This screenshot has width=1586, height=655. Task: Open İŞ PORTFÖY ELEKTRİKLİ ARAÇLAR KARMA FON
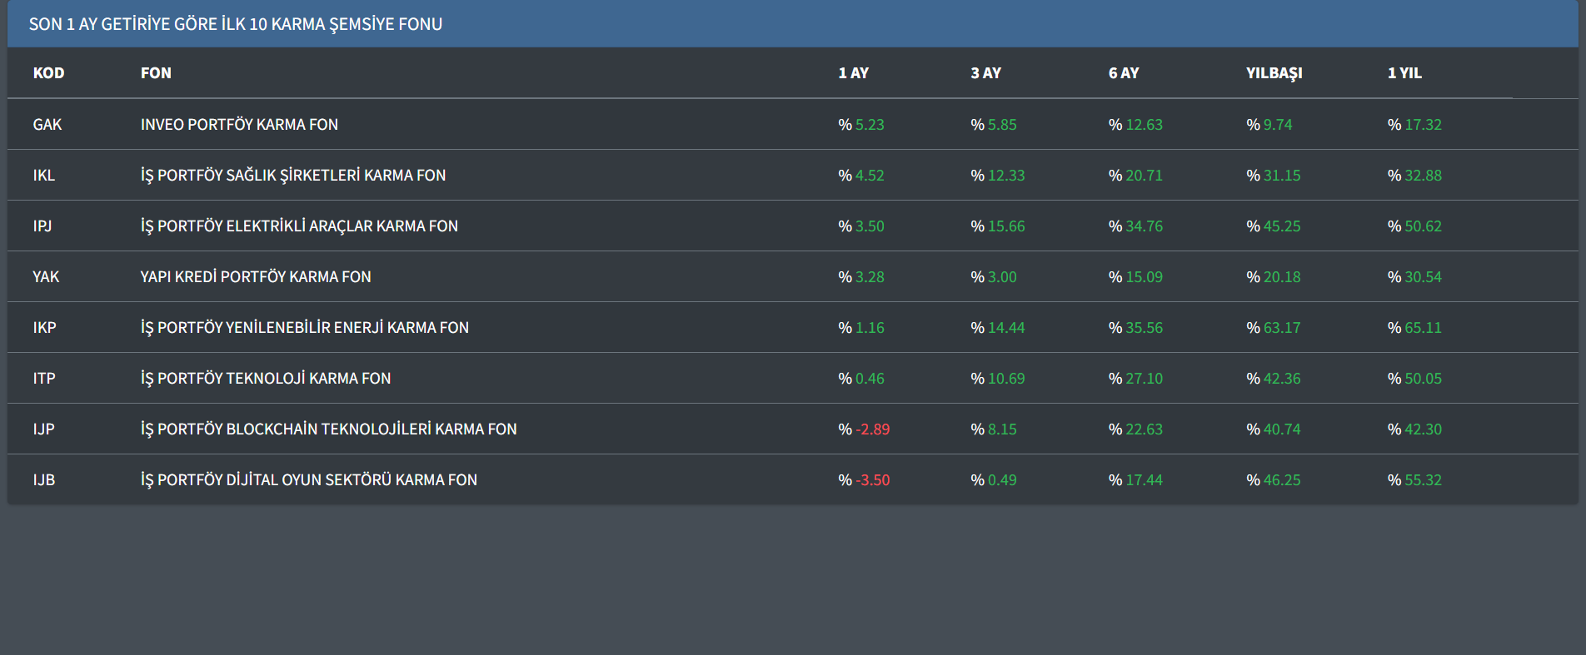coord(299,226)
